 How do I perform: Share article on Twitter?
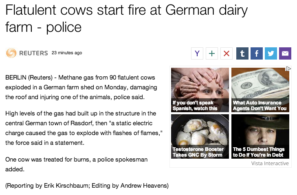(x=271, y=53)
